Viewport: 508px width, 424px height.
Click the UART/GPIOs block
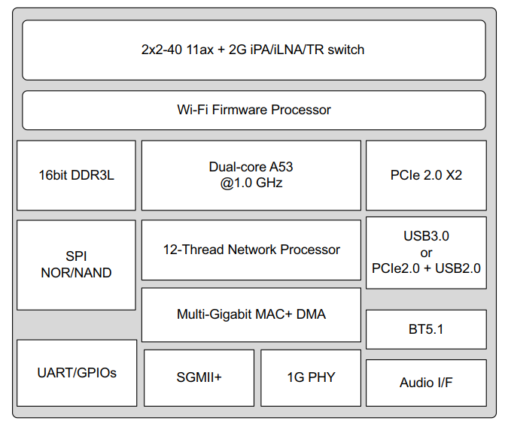77,373
